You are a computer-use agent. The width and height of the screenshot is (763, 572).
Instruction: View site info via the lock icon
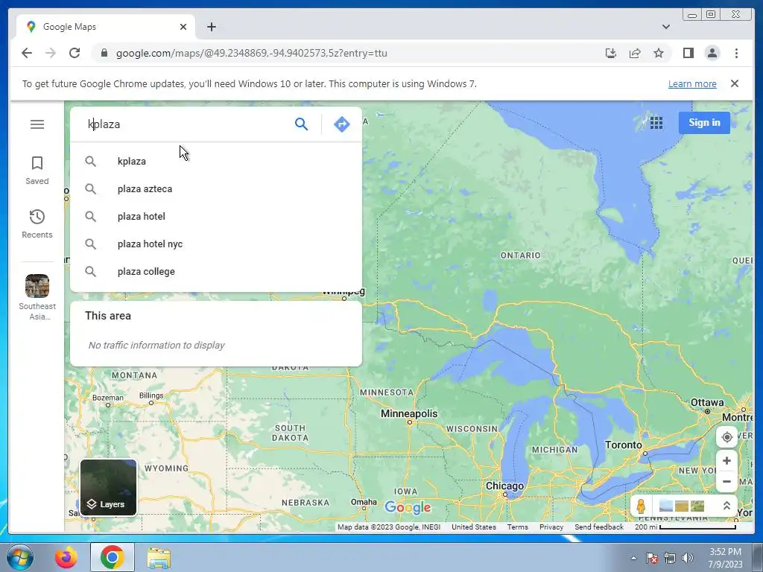tap(104, 53)
